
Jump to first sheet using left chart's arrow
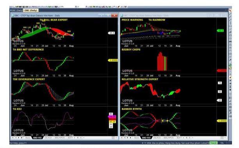click(13, 137)
